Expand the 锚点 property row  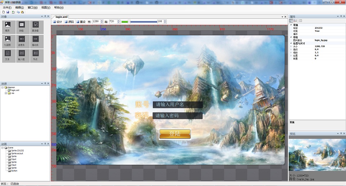click(x=291, y=50)
